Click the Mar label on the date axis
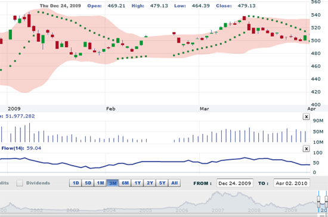The image size is (328, 217). [204, 108]
